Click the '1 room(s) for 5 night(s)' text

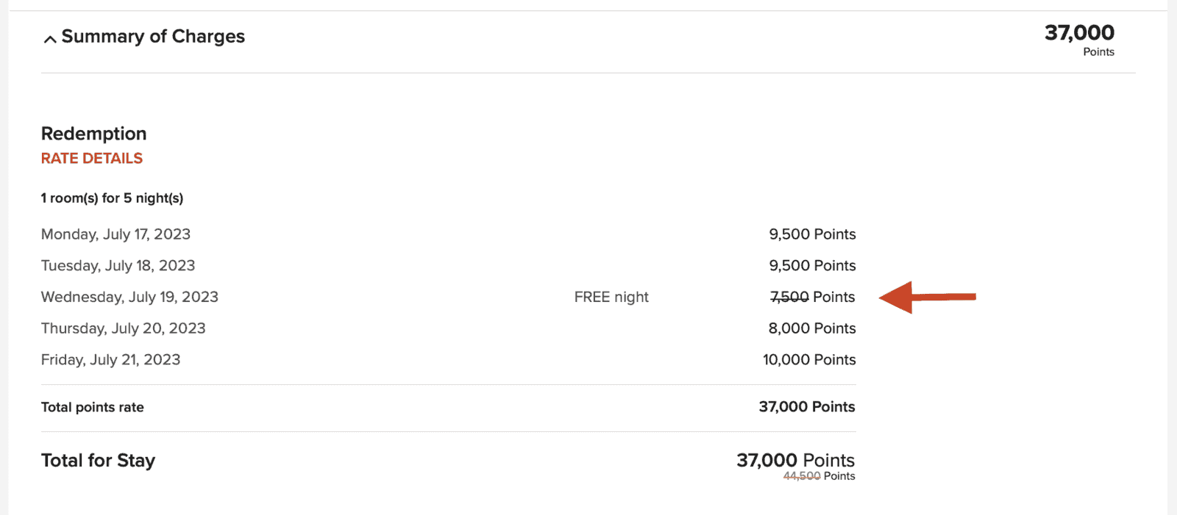pyautogui.click(x=112, y=198)
